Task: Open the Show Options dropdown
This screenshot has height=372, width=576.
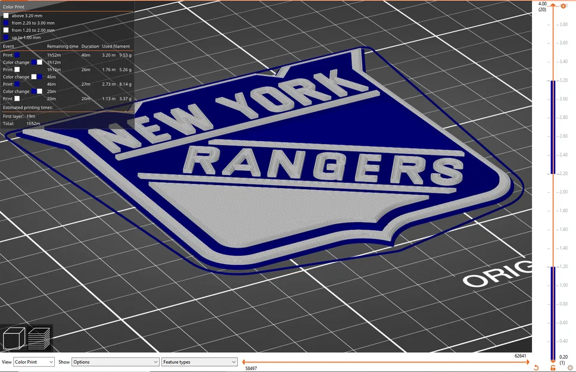Action: click(x=116, y=362)
